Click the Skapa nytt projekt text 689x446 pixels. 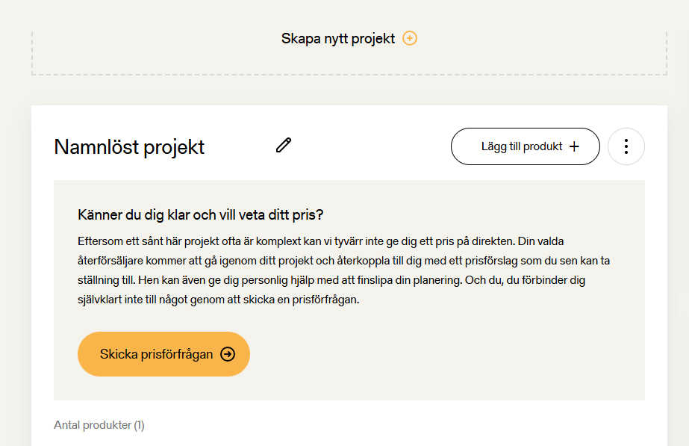[x=337, y=38]
